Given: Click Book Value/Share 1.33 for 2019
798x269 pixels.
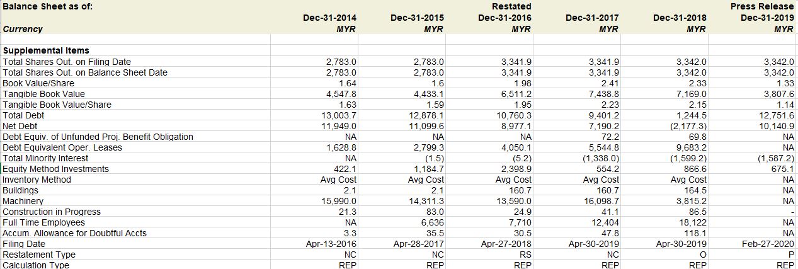Looking at the screenshot, I should 785,83.
